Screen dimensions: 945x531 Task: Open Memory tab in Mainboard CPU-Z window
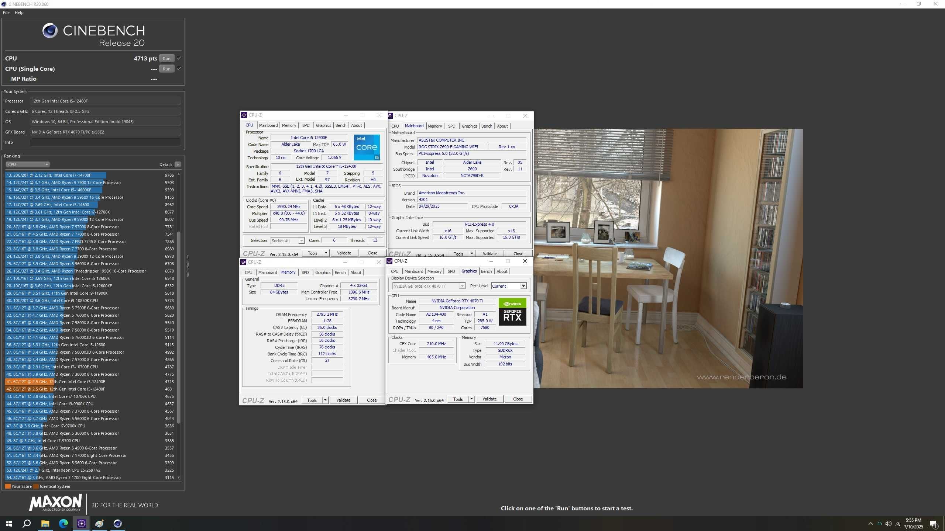point(434,126)
